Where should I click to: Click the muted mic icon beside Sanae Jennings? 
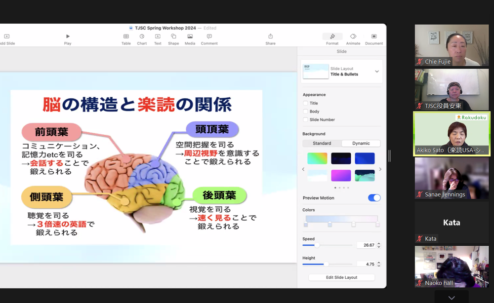pyautogui.click(x=419, y=194)
